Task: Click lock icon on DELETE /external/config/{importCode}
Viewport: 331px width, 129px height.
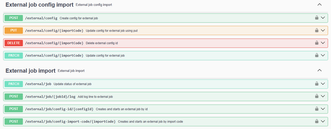Action: tap(317, 43)
